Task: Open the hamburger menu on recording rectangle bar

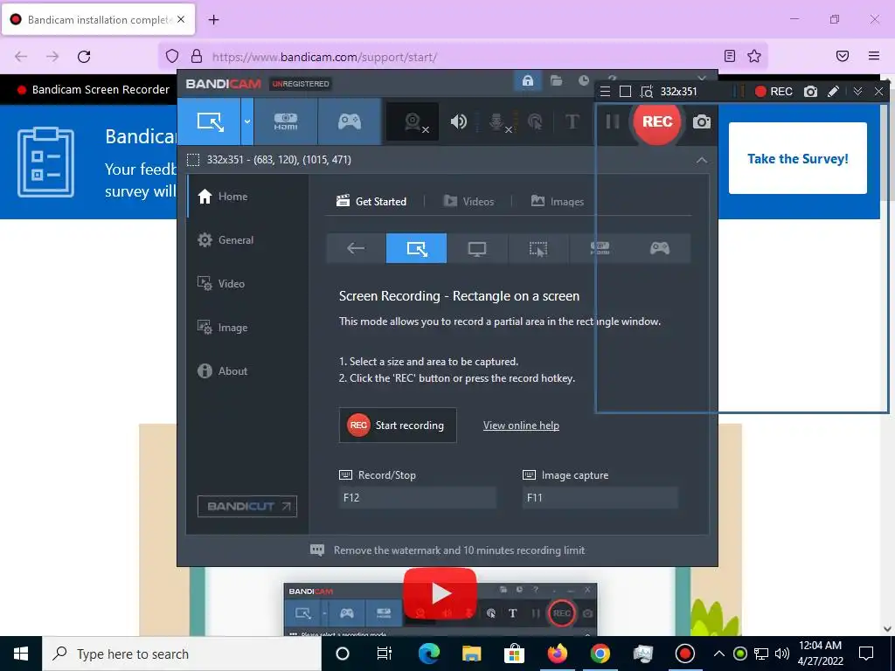Action: pyautogui.click(x=606, y=91)
